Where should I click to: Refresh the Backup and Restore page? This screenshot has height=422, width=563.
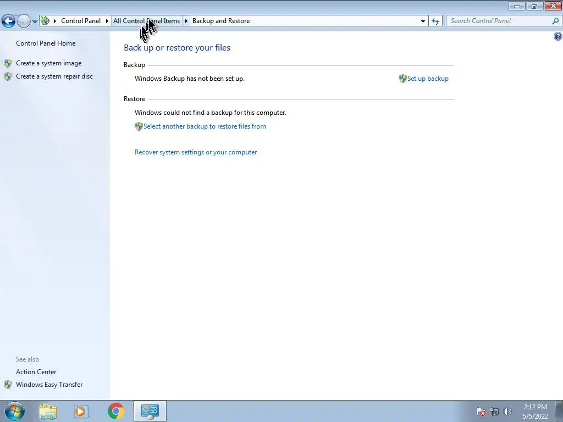coord(435,21)
